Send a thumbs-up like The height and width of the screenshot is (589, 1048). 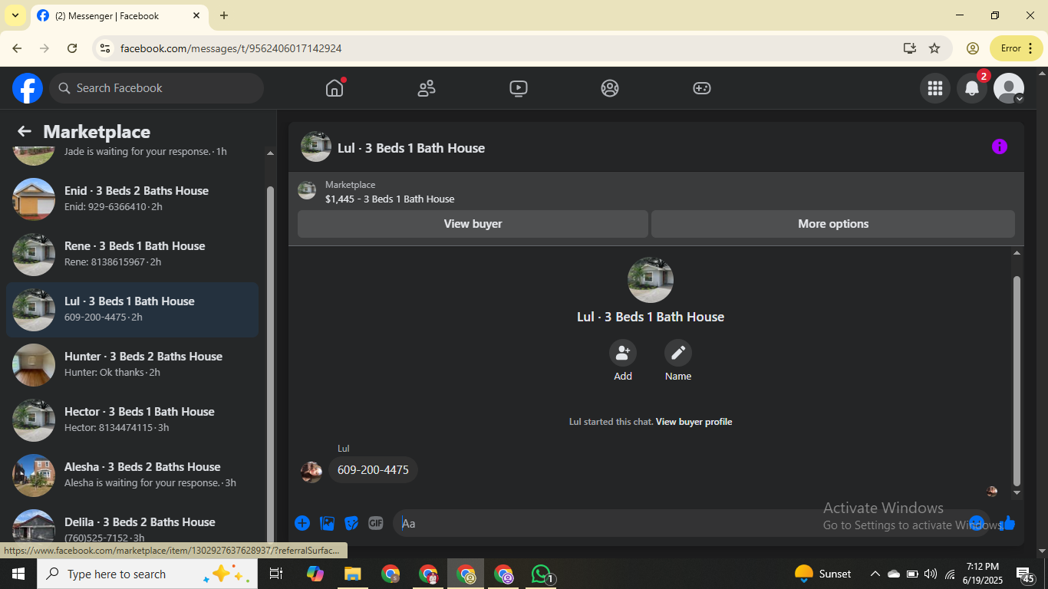pyautogui.click(x=1008, y=523)
